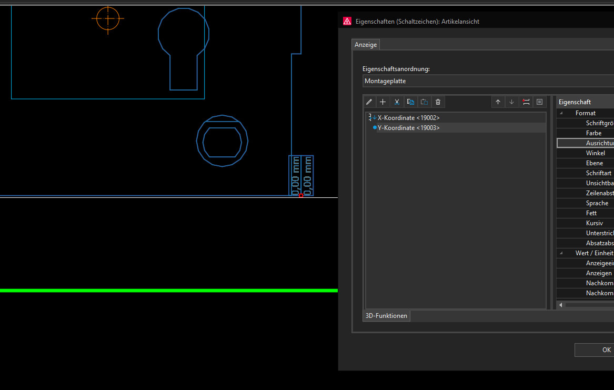Screen dimensions: 614x390
Task: Click the docking icon before X-Koordinate
Action: coord(373,117)
